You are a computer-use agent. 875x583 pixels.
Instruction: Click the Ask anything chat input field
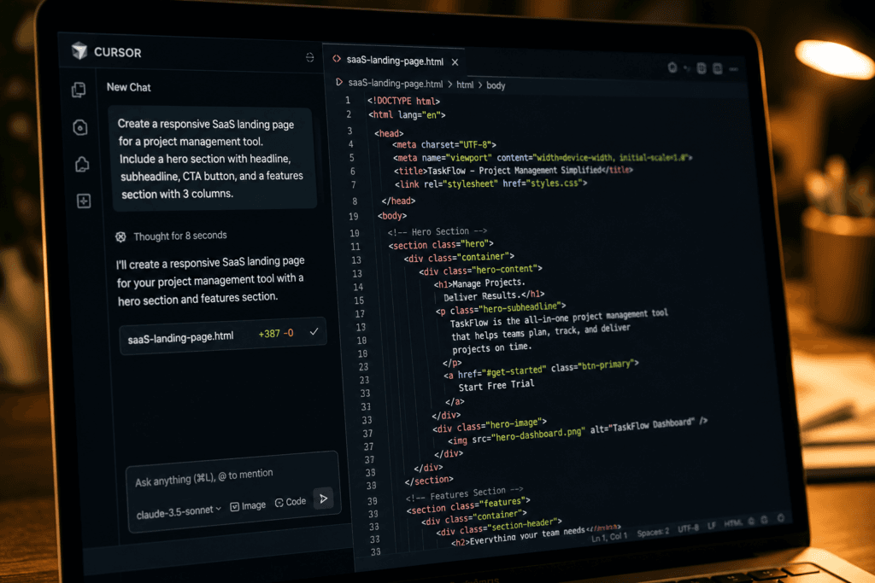204,476
